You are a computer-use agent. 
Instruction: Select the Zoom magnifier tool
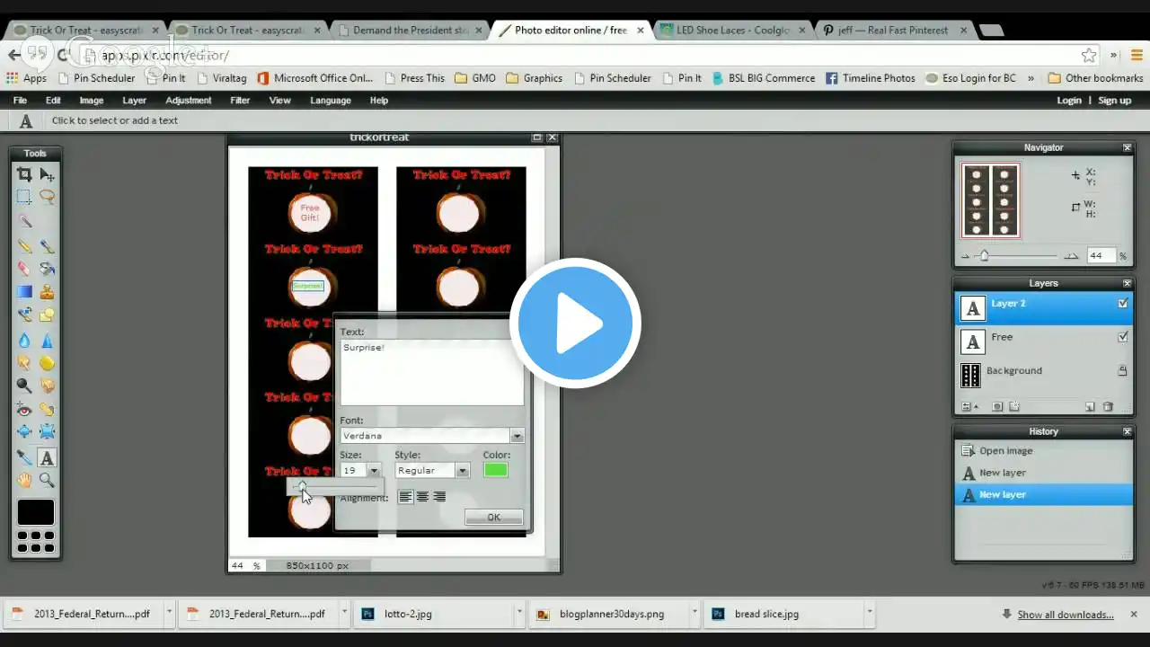(47, 481)
